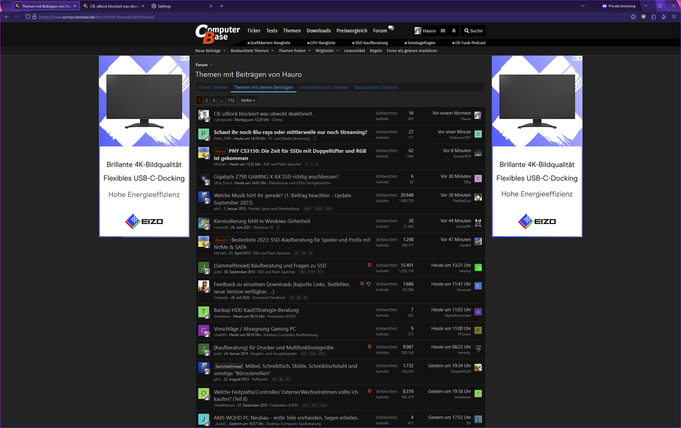The image size is (681, 428).
Task: Expand the Neue Beiträge dropdown arrow
Action: pyautogui.click(x=225, y=51)
